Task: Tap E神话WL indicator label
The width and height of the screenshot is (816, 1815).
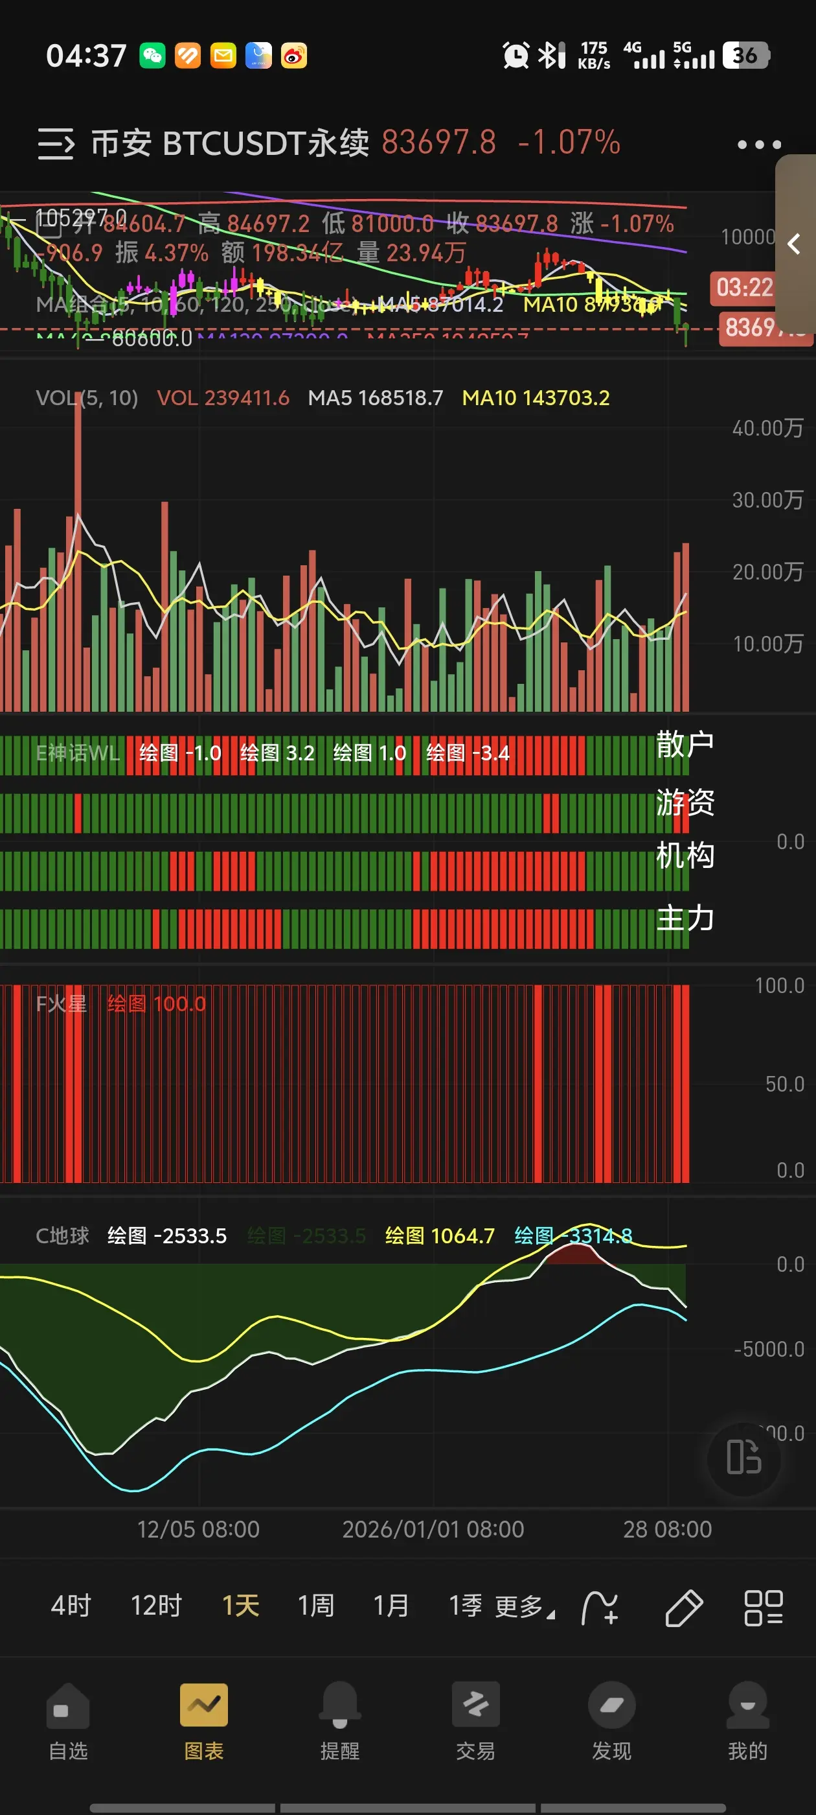Action: click(78, 753)
